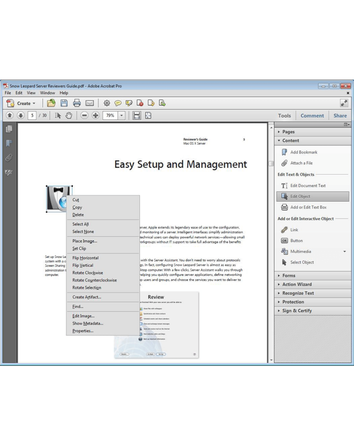Choose Properties in context menu
Image resolution: width=354 pixels, height=445 pixels.
(x=103, y=331)
